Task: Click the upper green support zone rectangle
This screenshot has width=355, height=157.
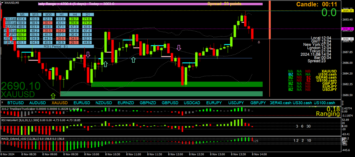Action: [177, 84]
